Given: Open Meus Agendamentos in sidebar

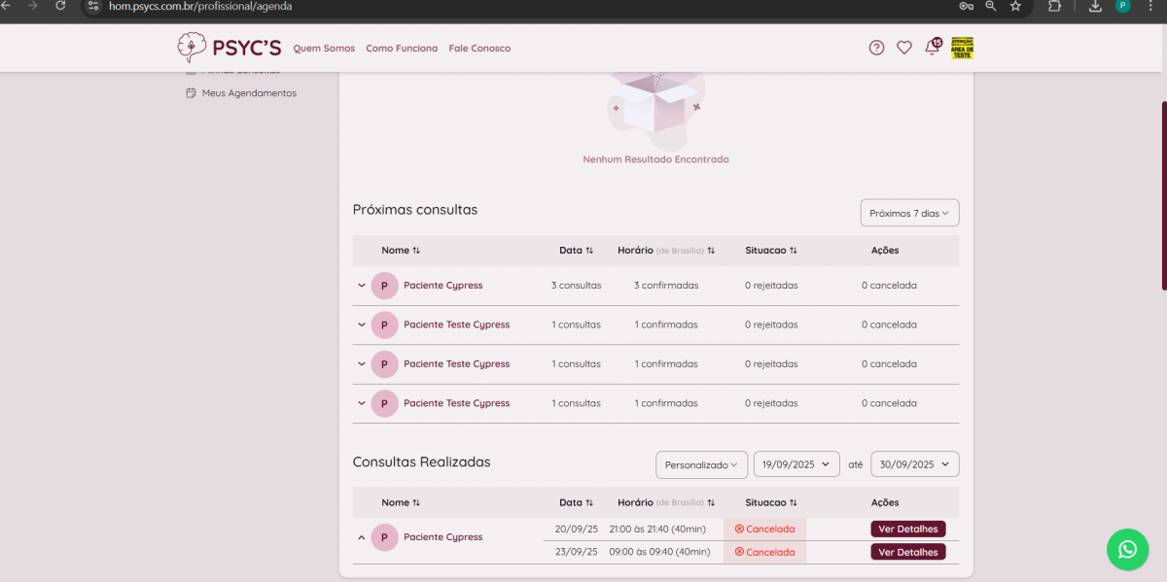Looking at the screenshot, I should point(249,93).
